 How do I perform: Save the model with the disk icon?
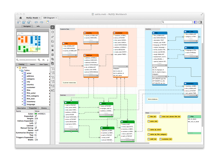tap(29, 22)
